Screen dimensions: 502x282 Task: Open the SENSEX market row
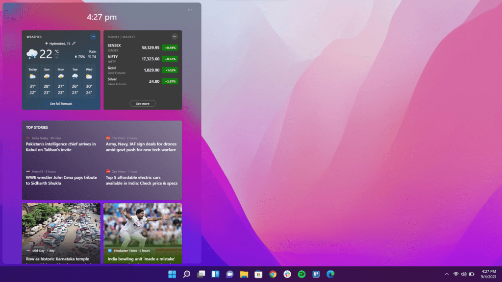143,47
